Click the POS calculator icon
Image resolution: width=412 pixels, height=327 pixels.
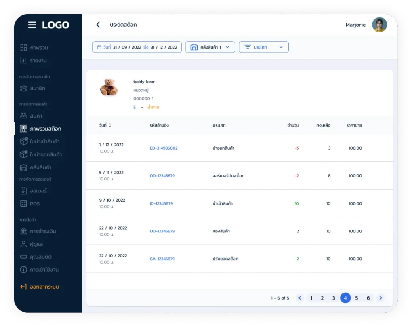click(23, 203)
